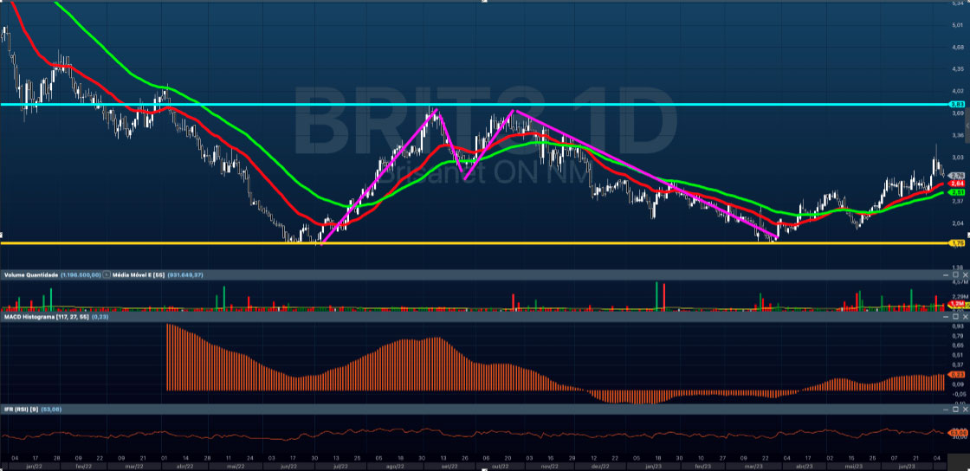Maximize the Volume Quantidade panel
The height and width of the screenshot is (471, 970).
955,274
